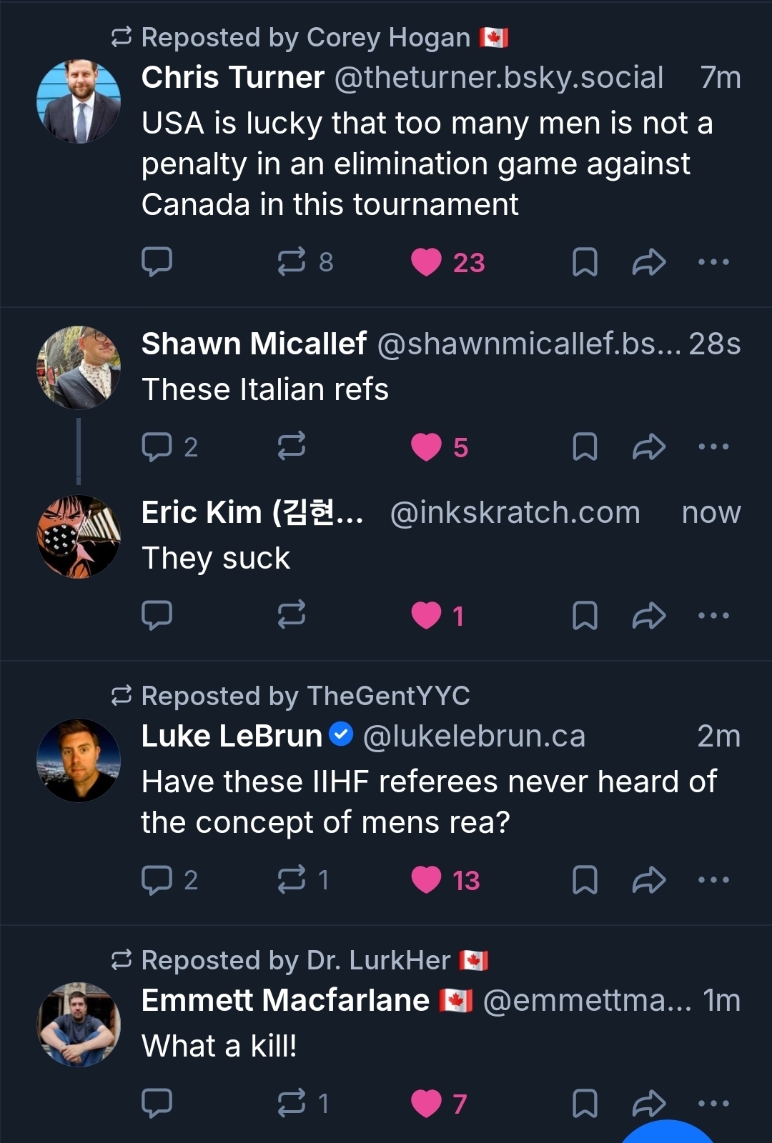
Task: Bookmark Chris Turner's post
Action: coord(585,262)
